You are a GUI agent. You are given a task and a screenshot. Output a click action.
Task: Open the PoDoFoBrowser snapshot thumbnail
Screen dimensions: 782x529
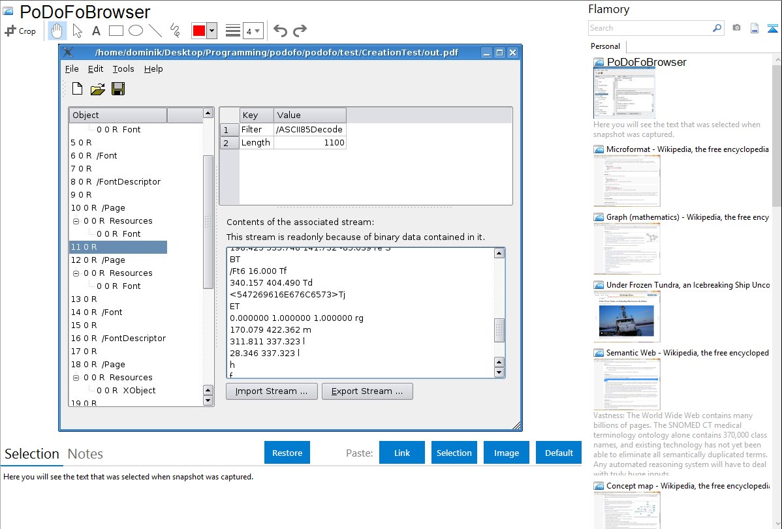(624, 93)
